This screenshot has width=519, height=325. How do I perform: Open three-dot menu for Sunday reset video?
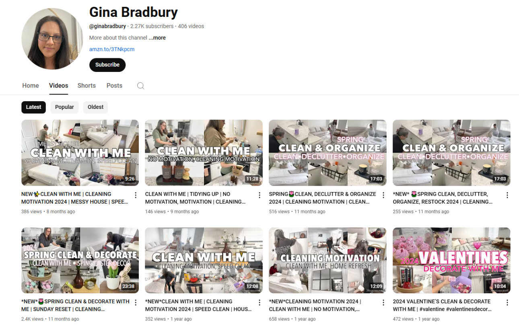(136, 303)
